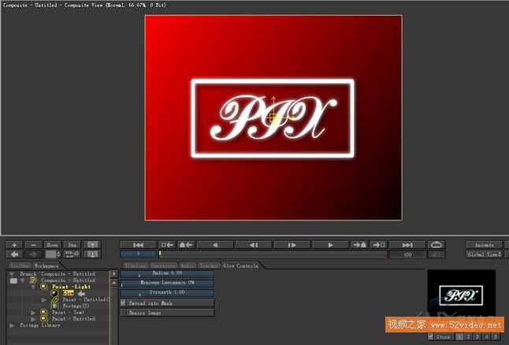Open the Timeline tab
509x345 pixels.
(136, 265)
